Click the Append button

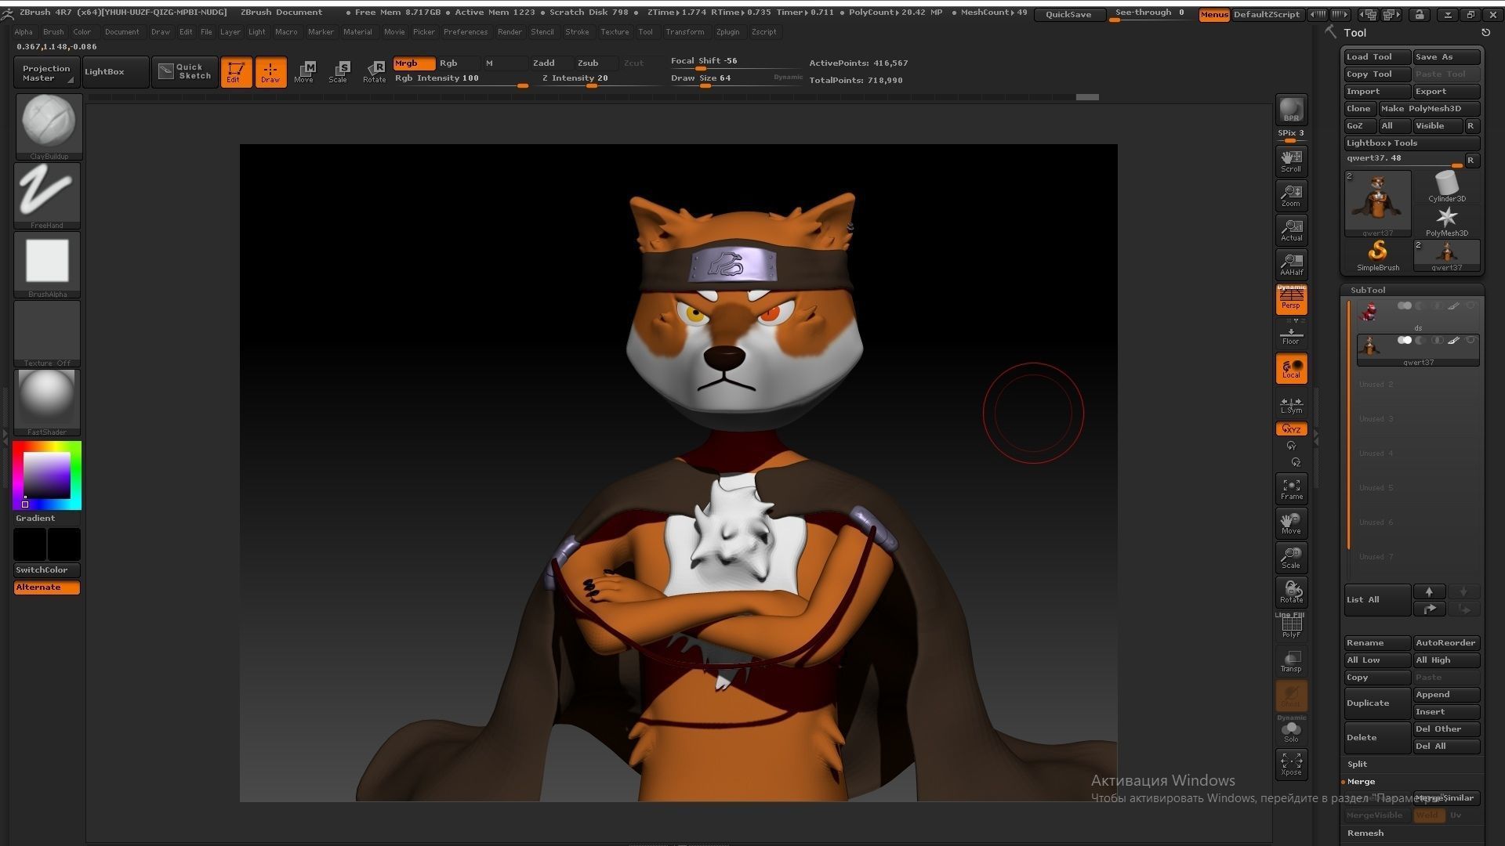coord(1446,695)
